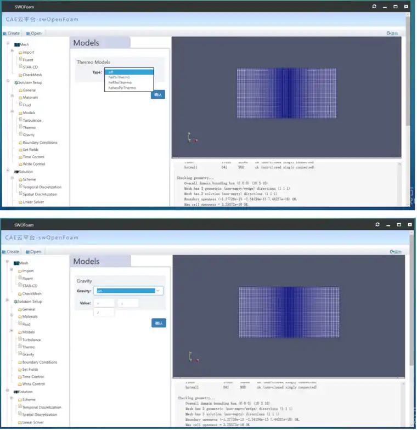The image size is (417, 430).
Task: Select heRhoThermo in the Type dropdown list
Action: pos(128,82)
